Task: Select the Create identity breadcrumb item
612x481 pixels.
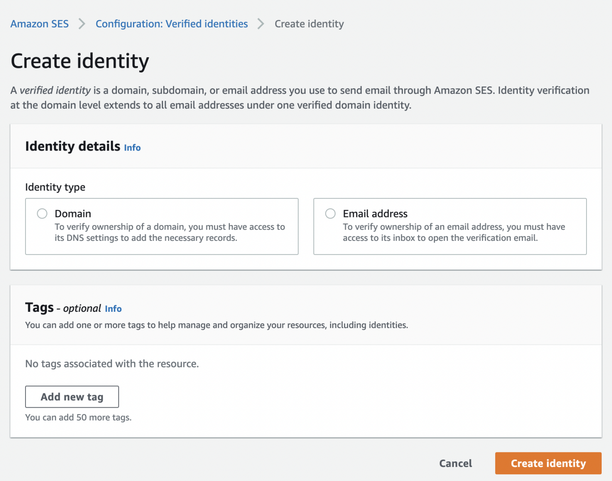Action: click(309, 24)
